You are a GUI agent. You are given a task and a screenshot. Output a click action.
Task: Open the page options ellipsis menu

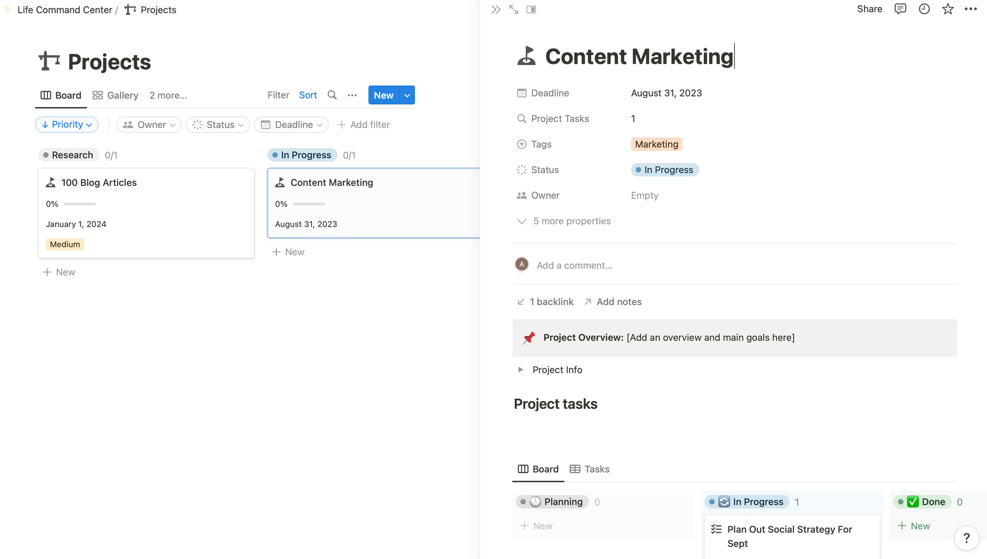[x=971, y=9]
